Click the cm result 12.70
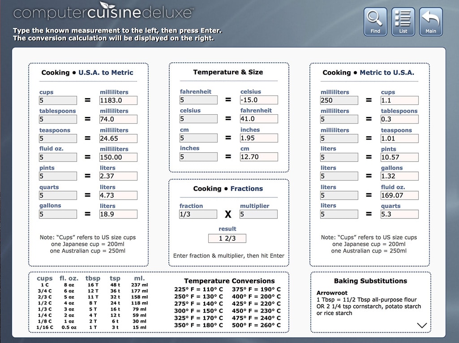The height and width of the screenshot is (343, 459). click(x=259, y=157)
